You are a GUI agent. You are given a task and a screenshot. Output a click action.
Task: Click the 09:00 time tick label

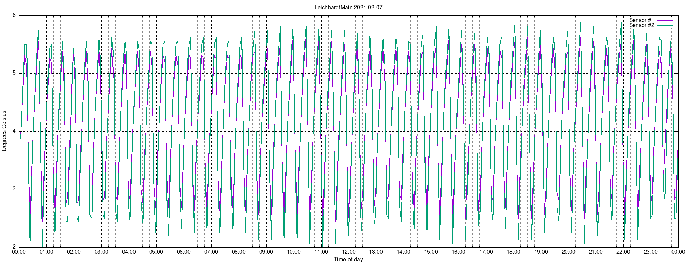coord(266,252)
